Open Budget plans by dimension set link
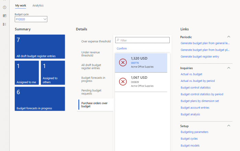The width and height of the screenshot is (240, 151). click(200, 101)
